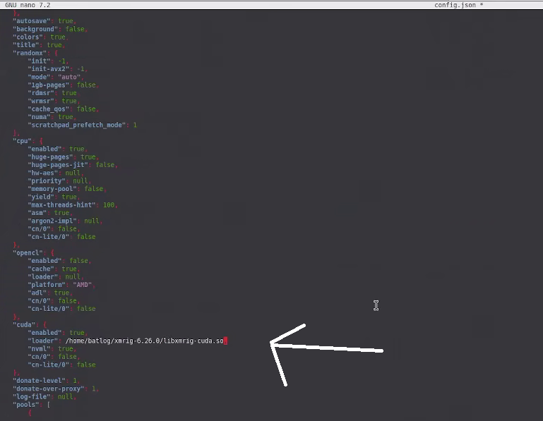The image size is (543, 421).
Task: Click the "cpu" section key
Action: (x=22, y=141)
